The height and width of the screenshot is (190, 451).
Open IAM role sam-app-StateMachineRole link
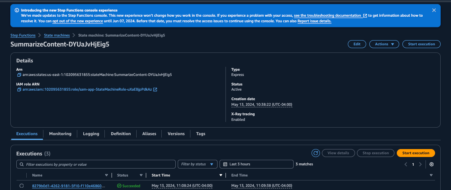[x=87, y=89]
